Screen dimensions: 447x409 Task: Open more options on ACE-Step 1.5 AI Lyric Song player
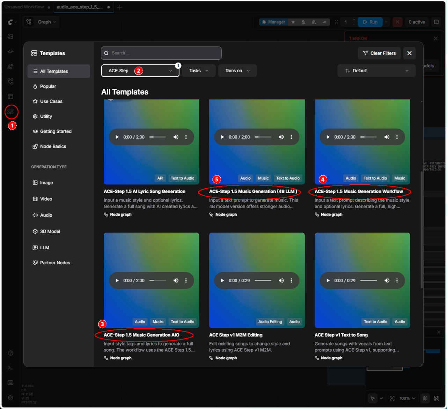pyautogui.click(x=186, y=137)
